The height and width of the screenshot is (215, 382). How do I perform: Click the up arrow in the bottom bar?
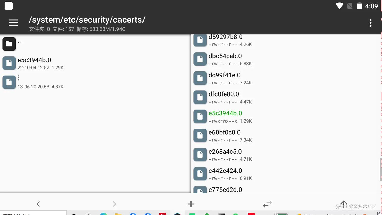point(344,204)
